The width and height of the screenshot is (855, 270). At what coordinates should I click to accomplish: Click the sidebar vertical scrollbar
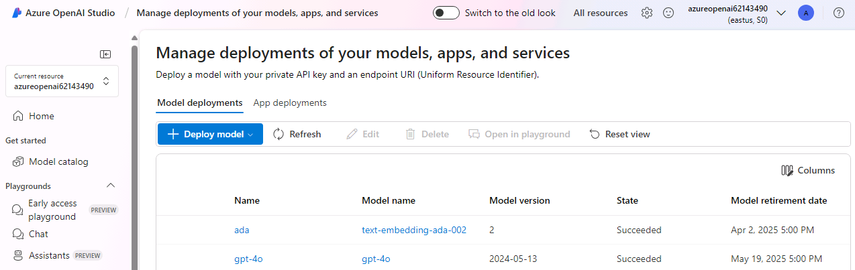click(135, 157)
